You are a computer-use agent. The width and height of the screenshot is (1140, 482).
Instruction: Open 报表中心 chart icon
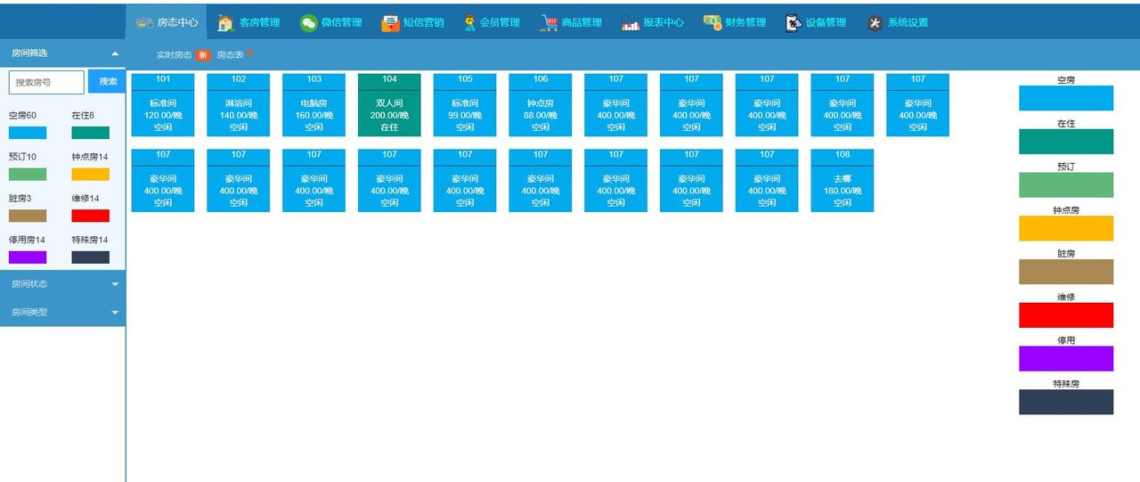[631, 23]
